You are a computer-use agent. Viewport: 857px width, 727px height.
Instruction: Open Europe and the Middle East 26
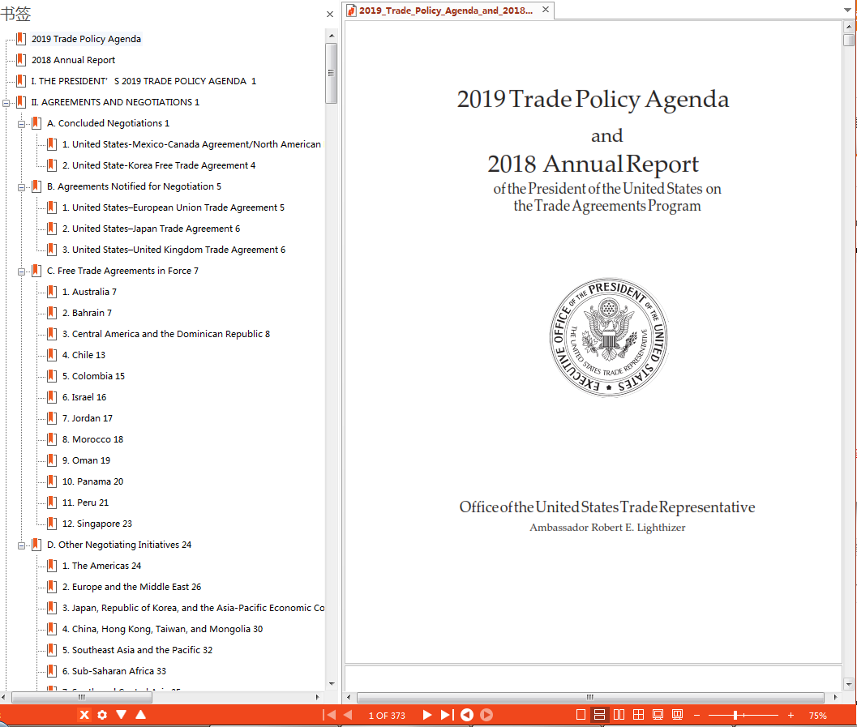click(x=131, y=587)
